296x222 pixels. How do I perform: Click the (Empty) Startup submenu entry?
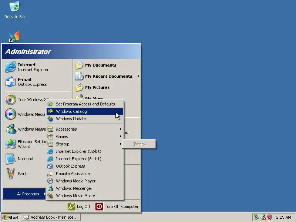click(x=139, y=144)
